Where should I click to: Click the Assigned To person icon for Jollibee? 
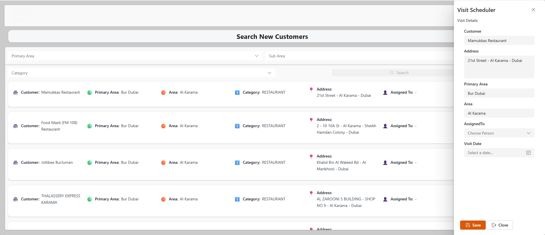385,163
